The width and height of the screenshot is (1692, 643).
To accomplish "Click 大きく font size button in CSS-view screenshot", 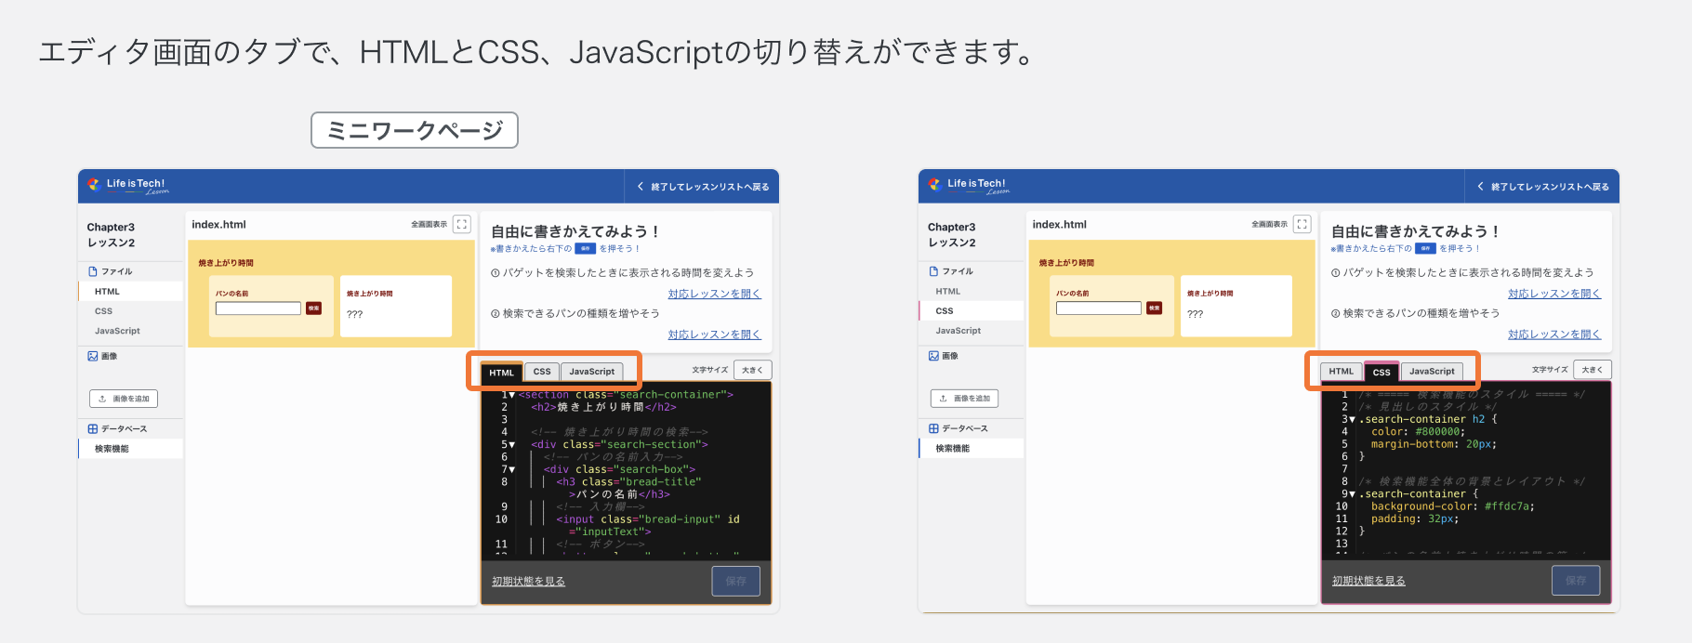I will (x=1593, y=370).
